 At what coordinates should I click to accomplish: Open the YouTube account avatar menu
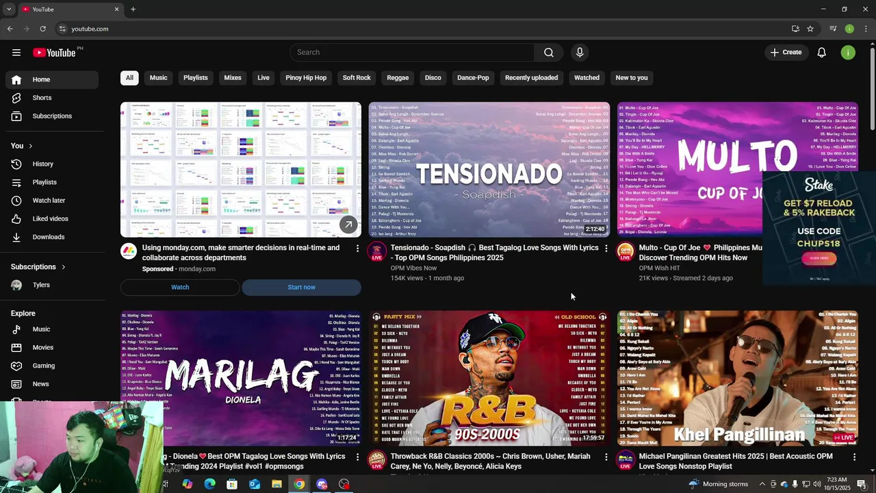pos(848,53)
